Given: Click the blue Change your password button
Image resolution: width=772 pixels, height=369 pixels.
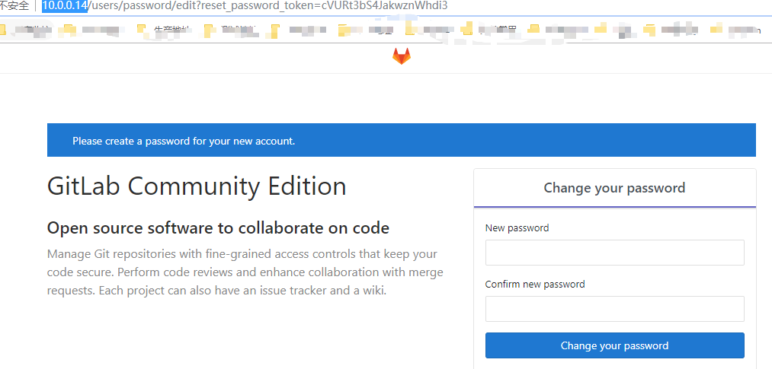Looking at the screenshot, I should (x=614, y=345).
